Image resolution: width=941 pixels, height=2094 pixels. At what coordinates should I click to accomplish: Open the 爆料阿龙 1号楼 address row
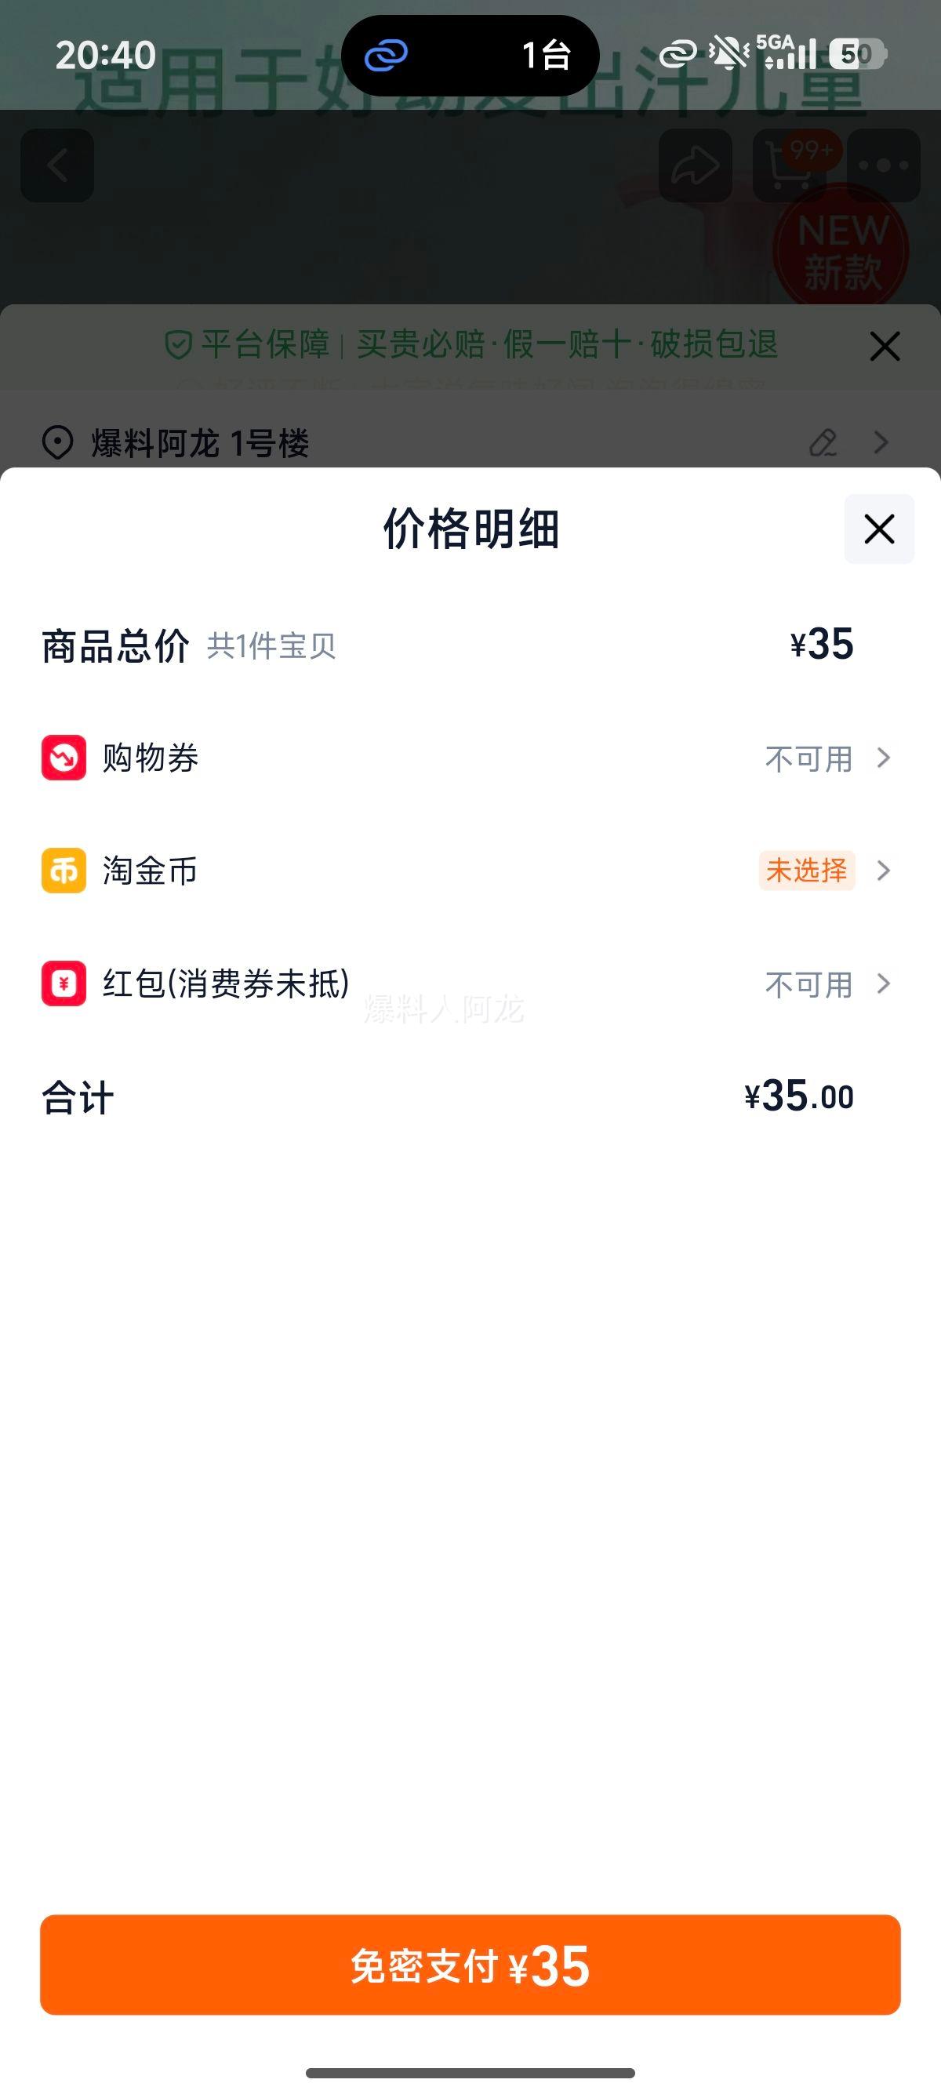coord(200,444)
